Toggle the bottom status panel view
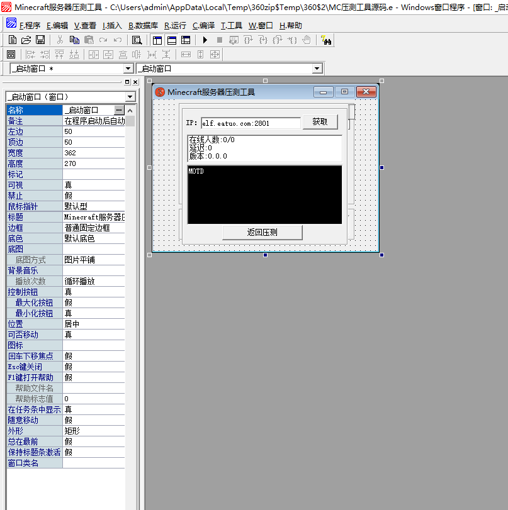This screenshot has height=510, width=508. [x=172, y=40]
